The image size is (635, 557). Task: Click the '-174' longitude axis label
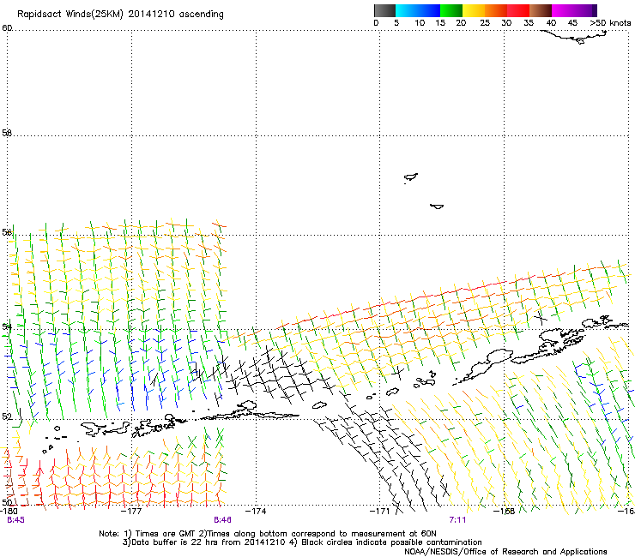coord(256,512)
